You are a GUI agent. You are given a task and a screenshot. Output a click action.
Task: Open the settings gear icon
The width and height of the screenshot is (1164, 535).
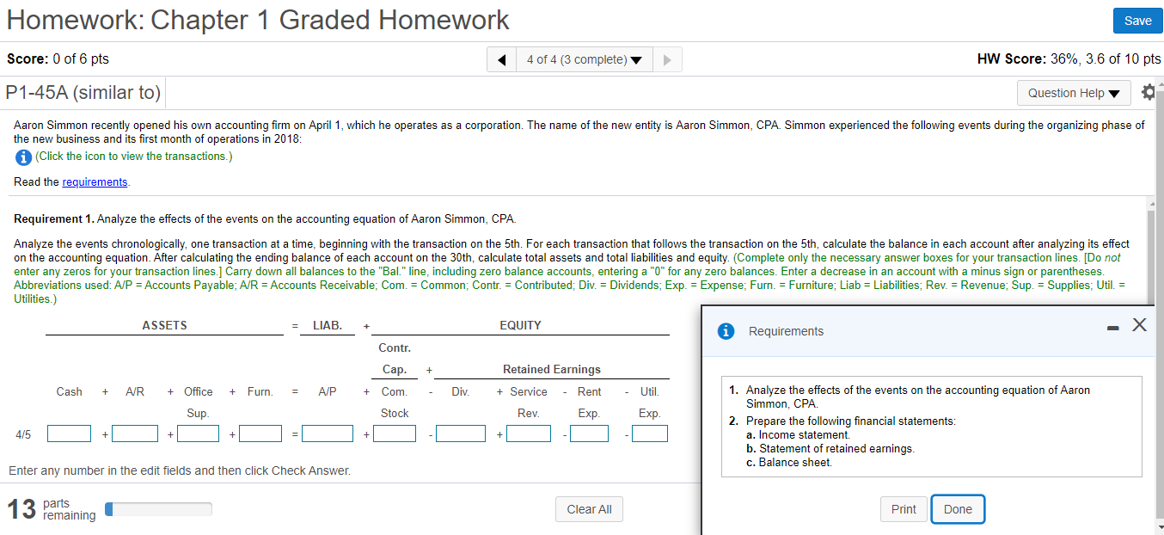(1149, 92)
